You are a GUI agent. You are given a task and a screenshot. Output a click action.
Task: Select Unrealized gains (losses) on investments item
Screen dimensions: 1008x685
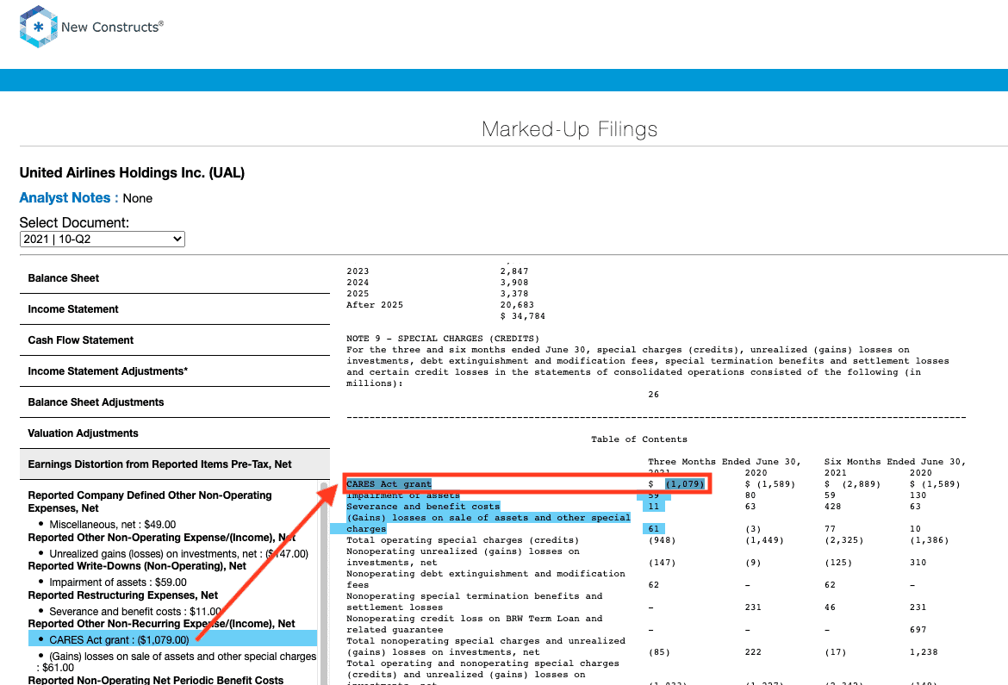pyautogui.click(x=178, y=554)
